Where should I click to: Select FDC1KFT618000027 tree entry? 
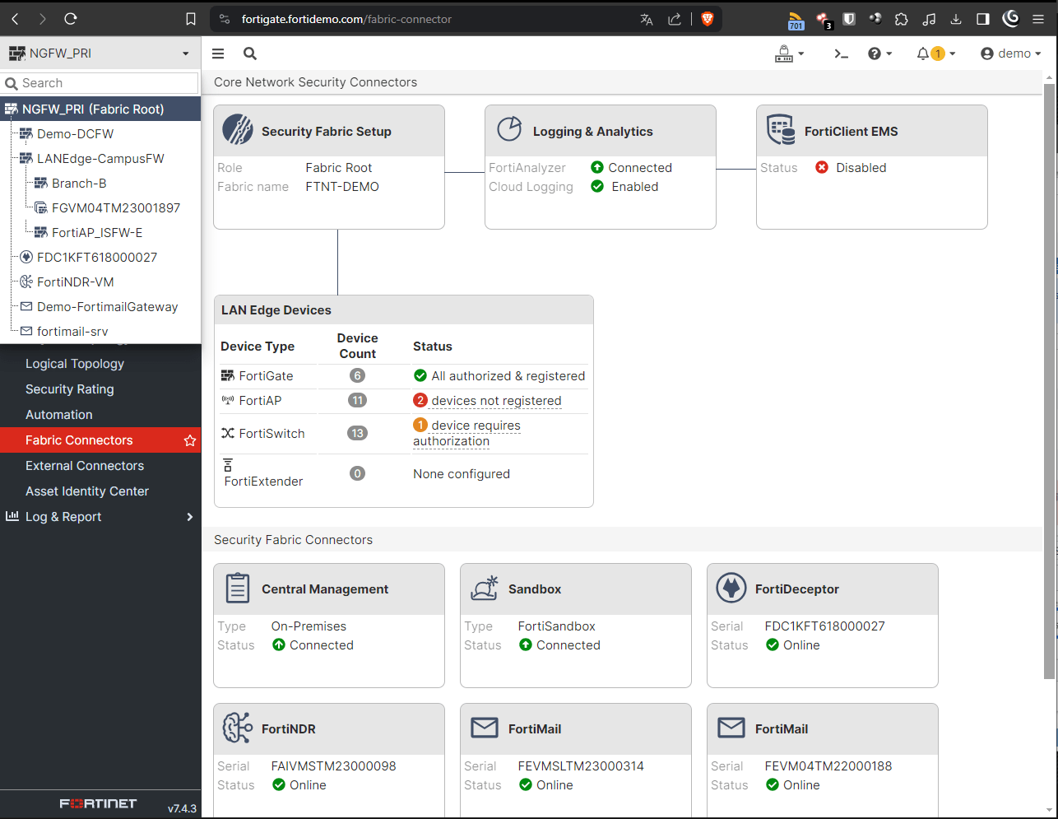(x=88, y=257)
